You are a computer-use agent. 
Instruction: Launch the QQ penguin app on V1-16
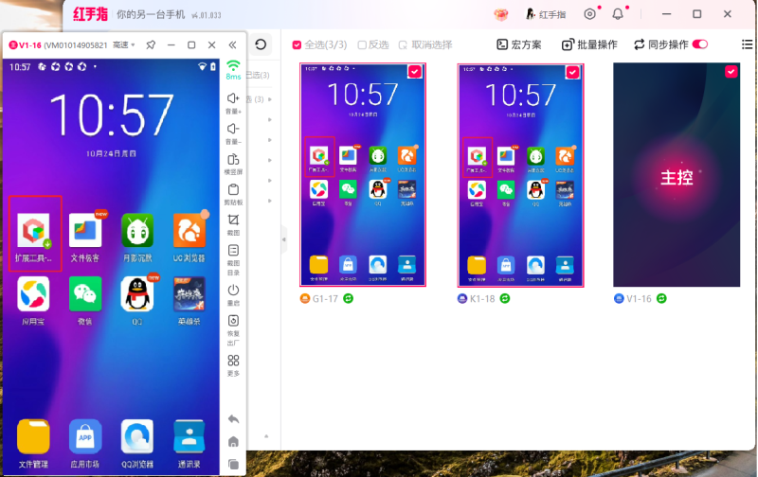click(137, 293)
